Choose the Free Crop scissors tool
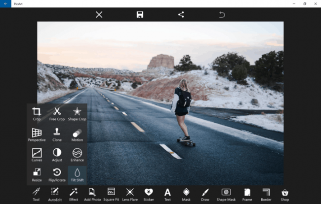The width and height of the screenshot is (321, 204). coord(57,113)
